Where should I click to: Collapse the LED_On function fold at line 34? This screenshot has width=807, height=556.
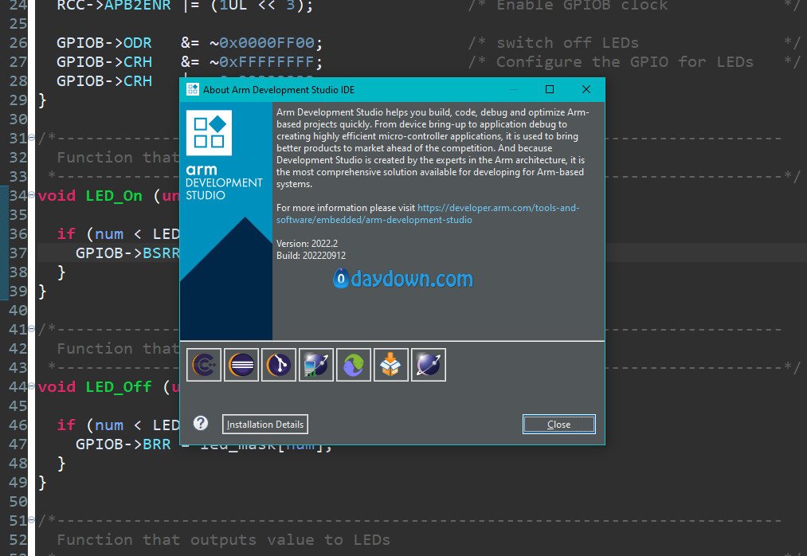point(31,195)
